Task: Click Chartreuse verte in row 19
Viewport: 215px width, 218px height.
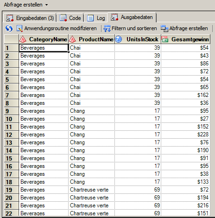Action: 92,190
